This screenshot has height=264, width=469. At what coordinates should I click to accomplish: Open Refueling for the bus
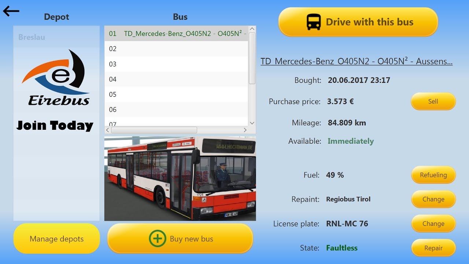click(x=433, y=175)
